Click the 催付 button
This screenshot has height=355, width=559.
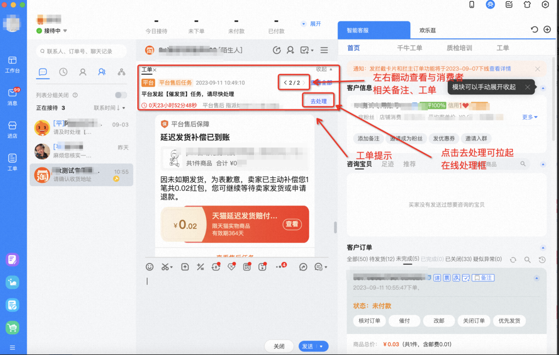(404, 321)
